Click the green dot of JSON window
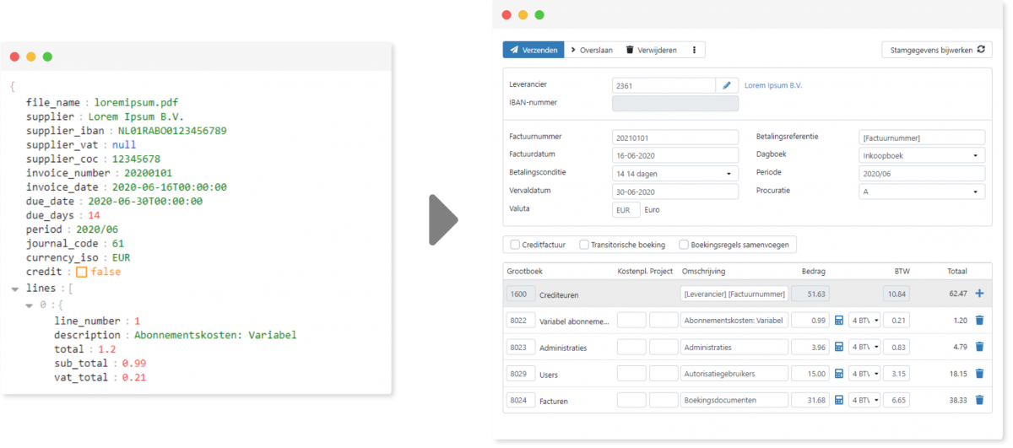Screen dimensions: 1013x448 47,57
